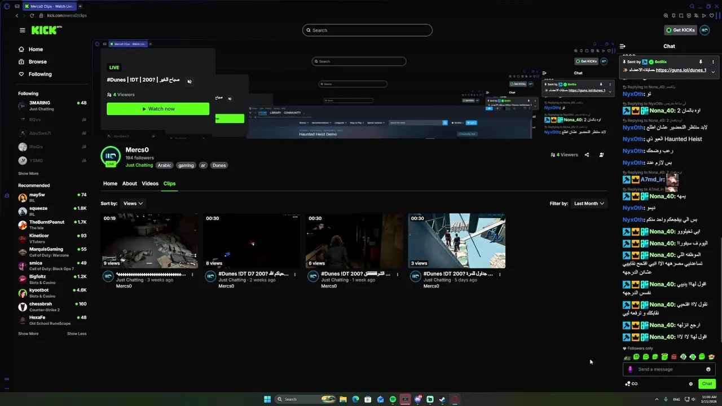Switch to the Videos tab

click(x=150, y=184)
